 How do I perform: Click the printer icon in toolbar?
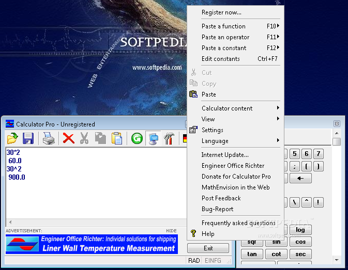click(x=49, y=138)
